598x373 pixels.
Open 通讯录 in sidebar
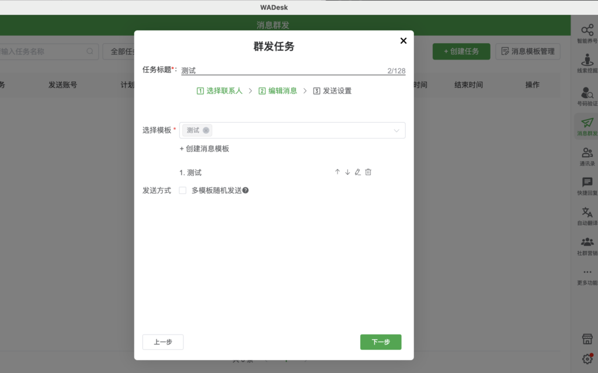587,157
